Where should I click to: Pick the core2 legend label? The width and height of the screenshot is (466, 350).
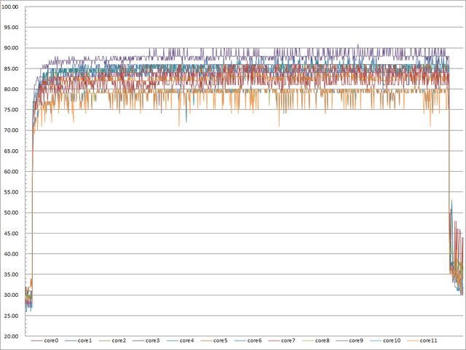click(x=118, y=341)
